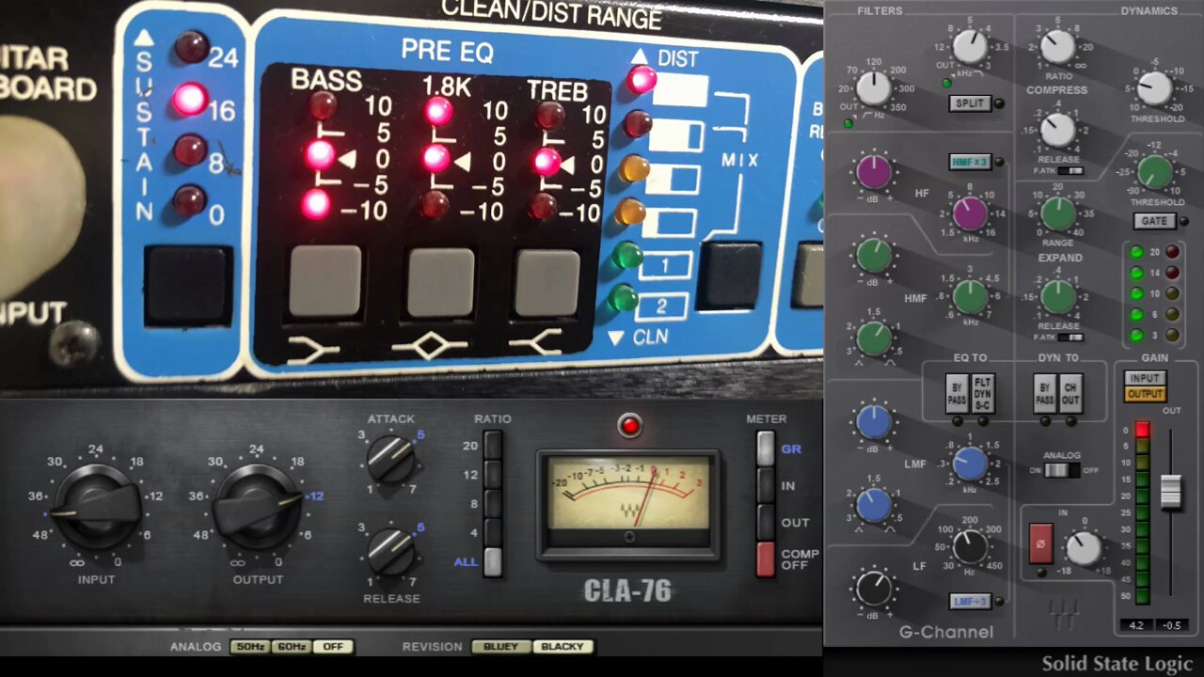Choose the BLUEY revision
Image resolution: width=1204 pixels, height=677 pixels.
click(500, 647)
